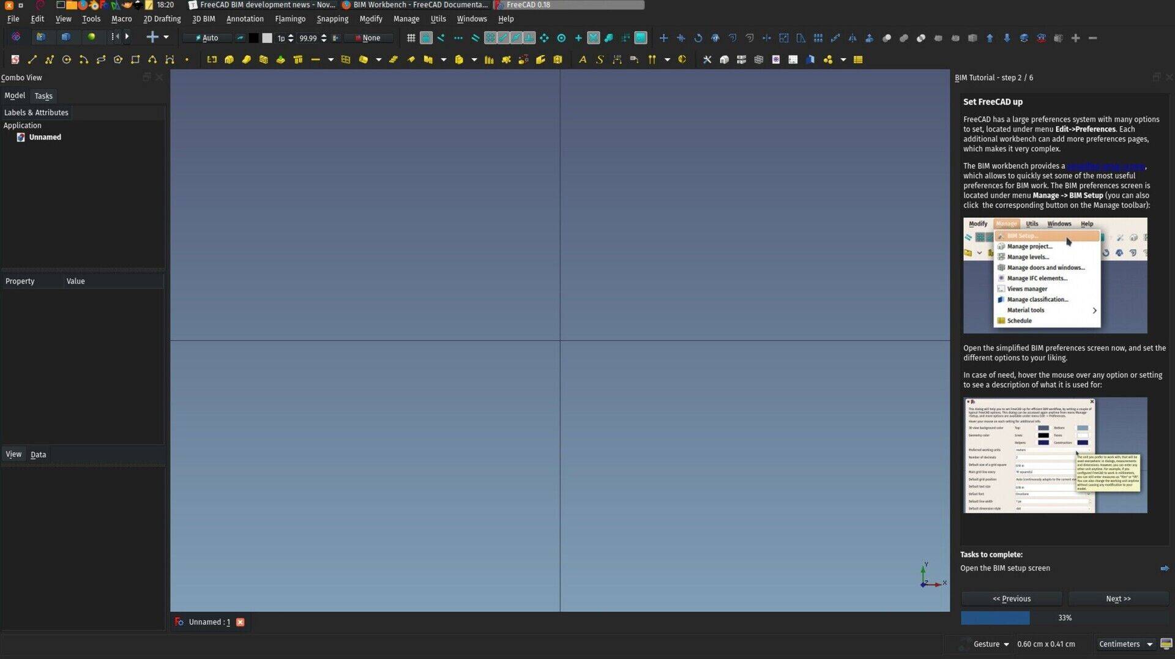The height and width of the screenshot is (659, 1175).
Task: Toggle snap to grid intersection icon
Action: click(x=490, y=38)
